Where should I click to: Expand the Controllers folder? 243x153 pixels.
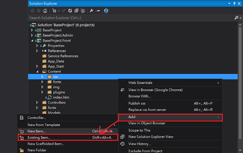pyautogui.click(x=37, y=103)
